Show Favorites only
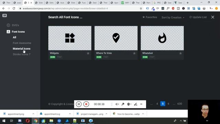 pos(150,17)
